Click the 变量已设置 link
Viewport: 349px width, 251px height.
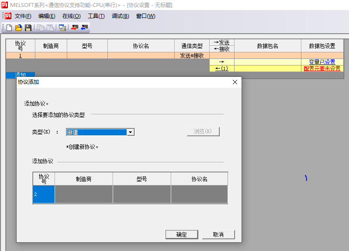point(322,62)
